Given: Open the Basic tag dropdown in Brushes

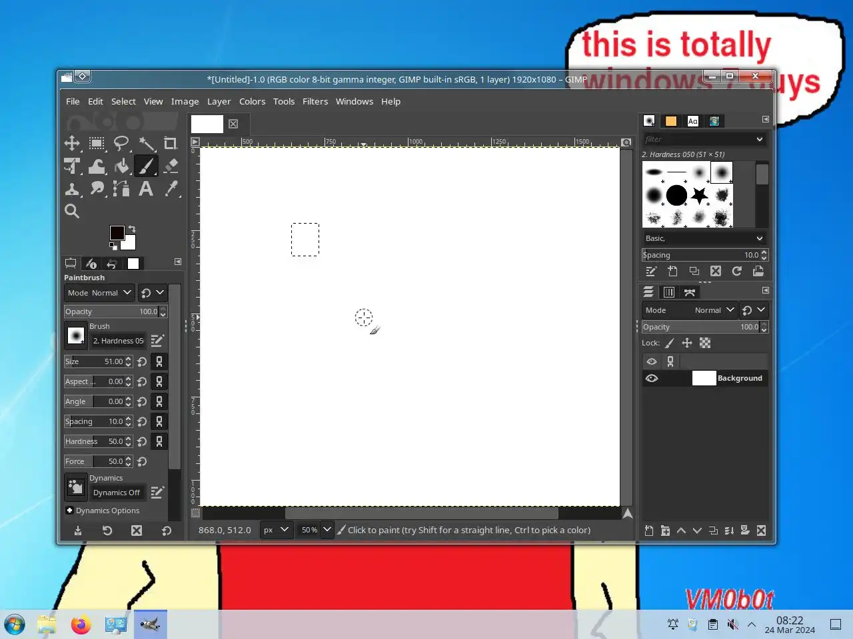Looking at the screenshot, I should 704,238.
